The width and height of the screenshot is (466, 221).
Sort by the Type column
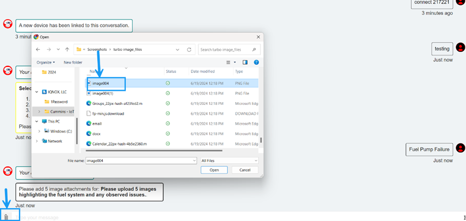tap(239, 71)
